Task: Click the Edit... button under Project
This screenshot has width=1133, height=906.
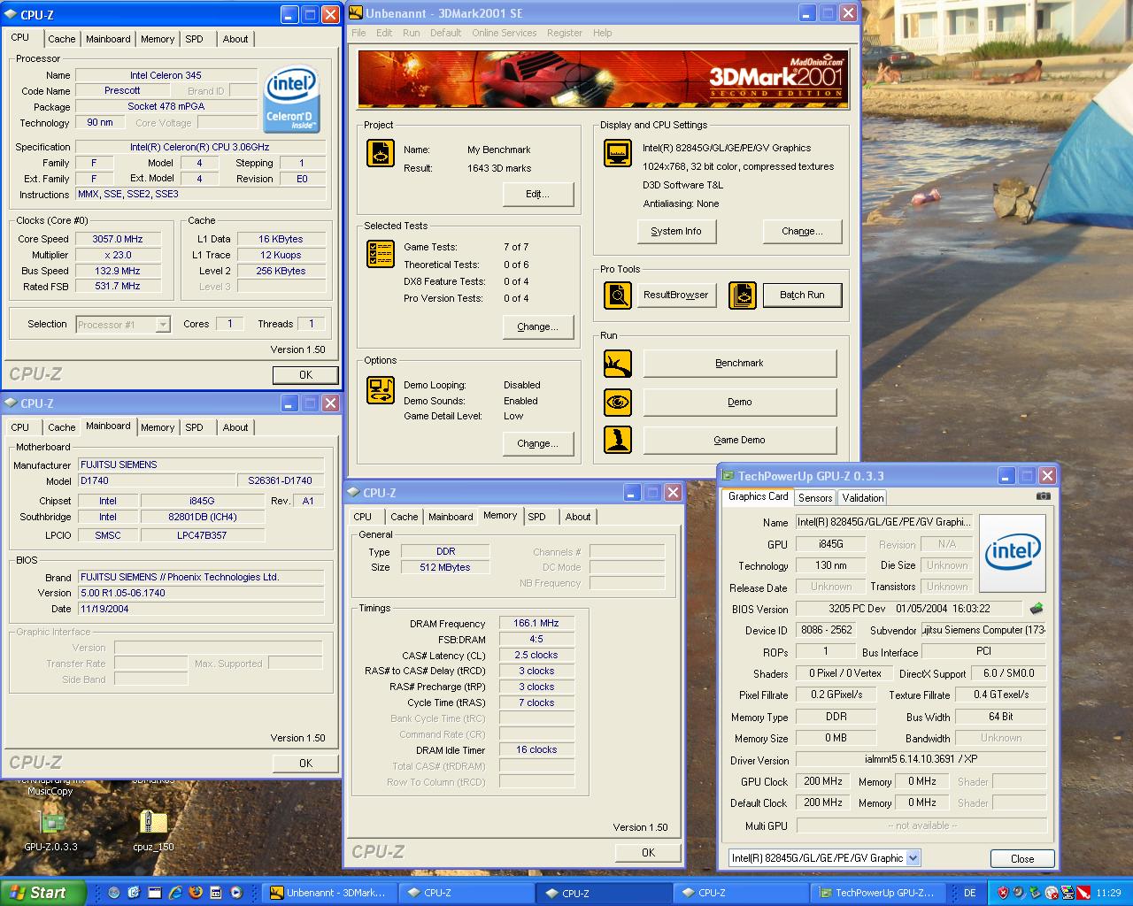Action: tap(538, 195)
